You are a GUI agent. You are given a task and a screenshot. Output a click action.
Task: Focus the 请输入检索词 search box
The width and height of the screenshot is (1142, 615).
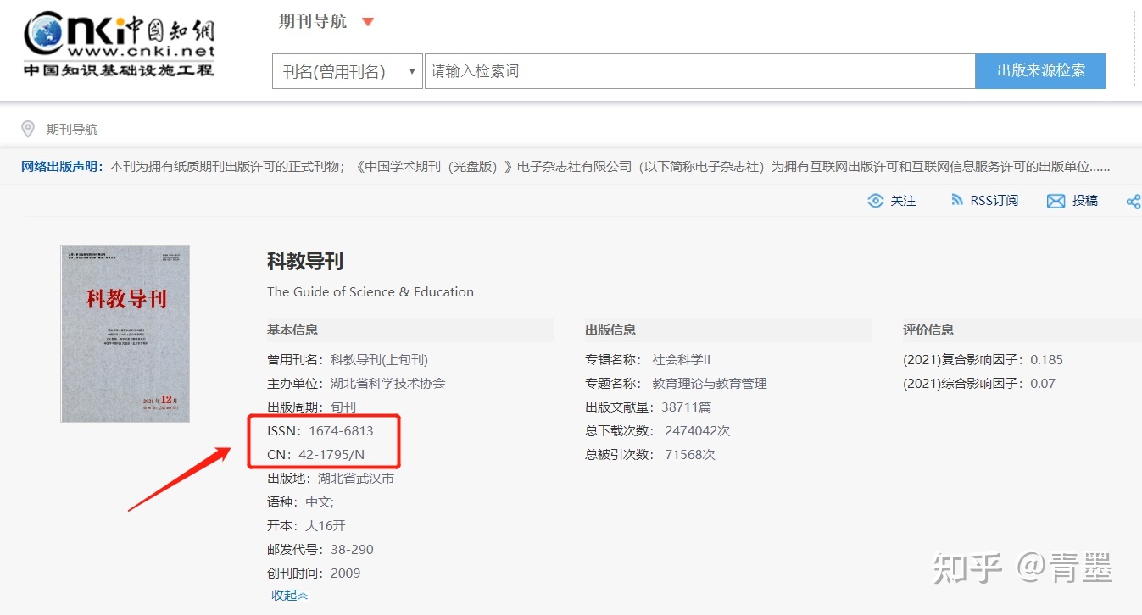pyautogui.click(x=699, y=71)
